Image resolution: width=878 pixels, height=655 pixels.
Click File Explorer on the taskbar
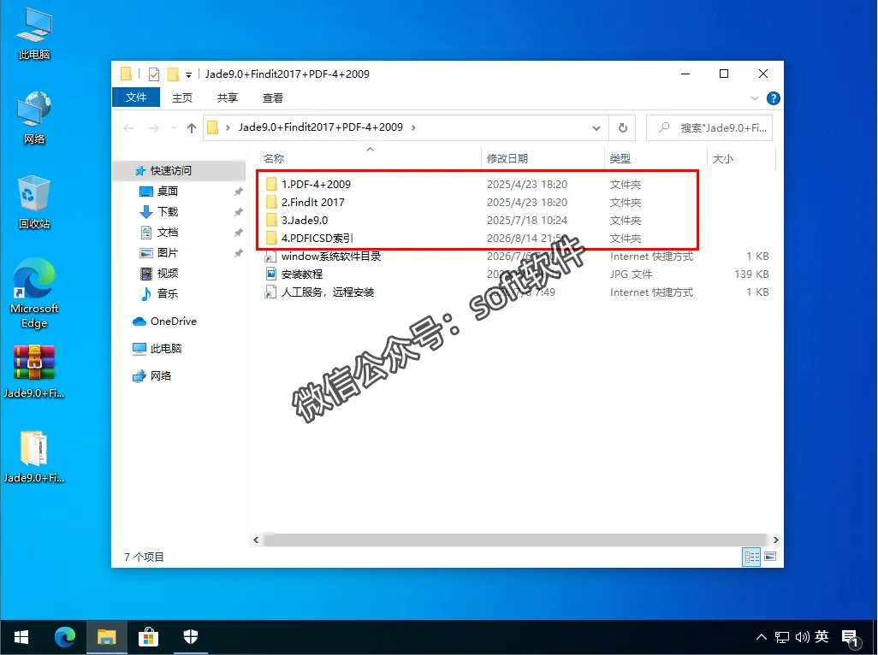point(106,637)
